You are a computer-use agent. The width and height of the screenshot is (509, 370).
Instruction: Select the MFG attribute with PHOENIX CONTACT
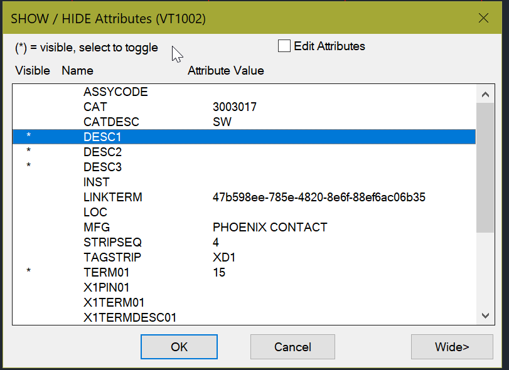click(188, 227)
